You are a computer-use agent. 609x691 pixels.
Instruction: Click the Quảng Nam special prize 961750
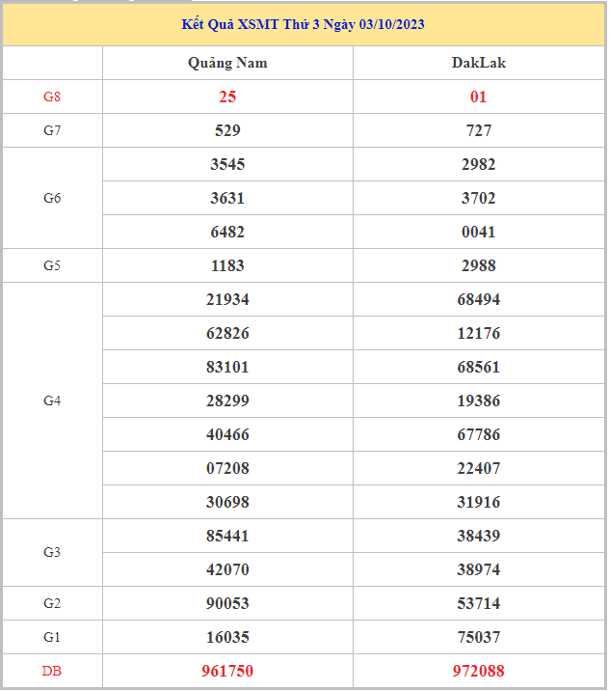point(227,671)
